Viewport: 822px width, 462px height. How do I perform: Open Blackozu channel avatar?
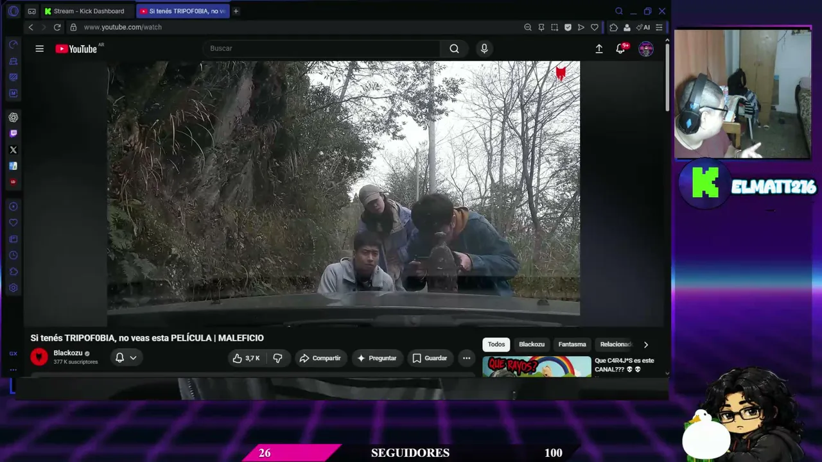[x=39, y=357]
